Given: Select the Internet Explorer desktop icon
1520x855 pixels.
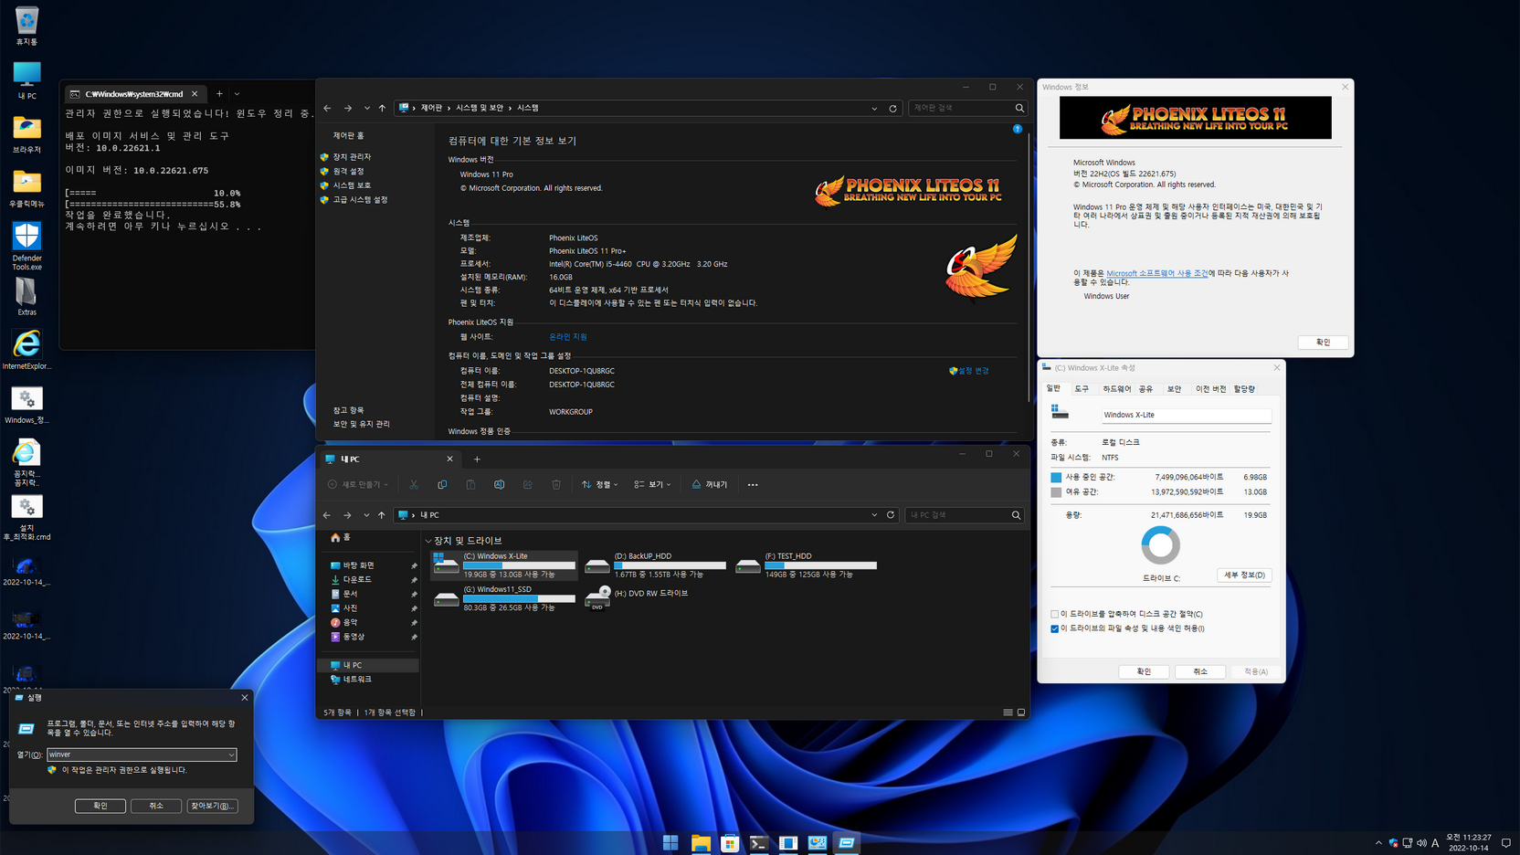Looking at the screenshot, I should coord(26,351).
